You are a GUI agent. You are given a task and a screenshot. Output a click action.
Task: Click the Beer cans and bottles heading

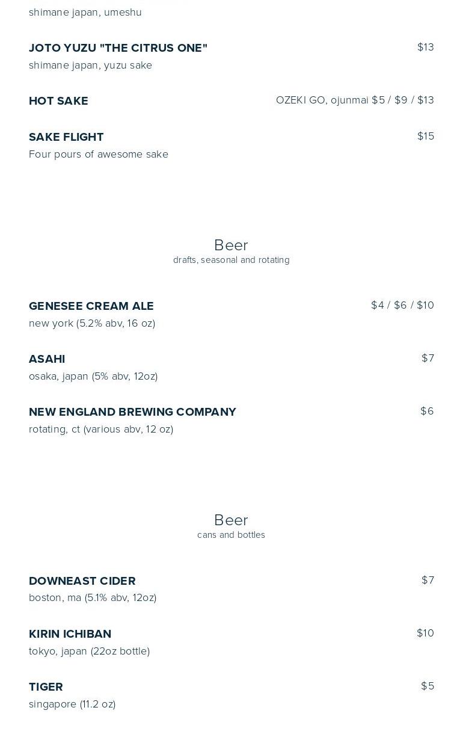click(231, 520)
